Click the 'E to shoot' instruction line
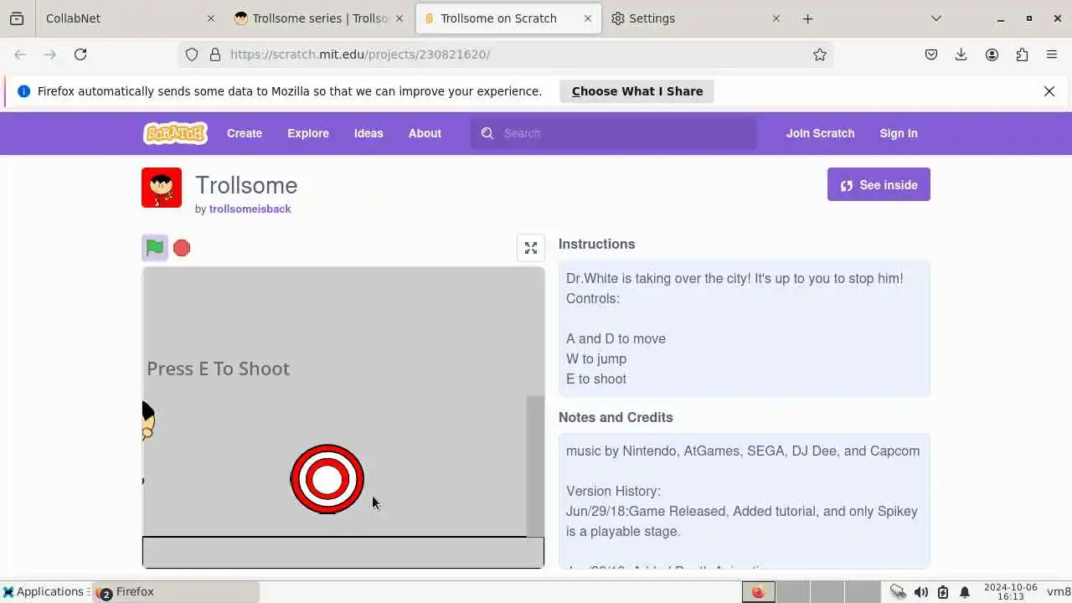The height and width of the screenshot is (603, 1072). click(596, 379)
